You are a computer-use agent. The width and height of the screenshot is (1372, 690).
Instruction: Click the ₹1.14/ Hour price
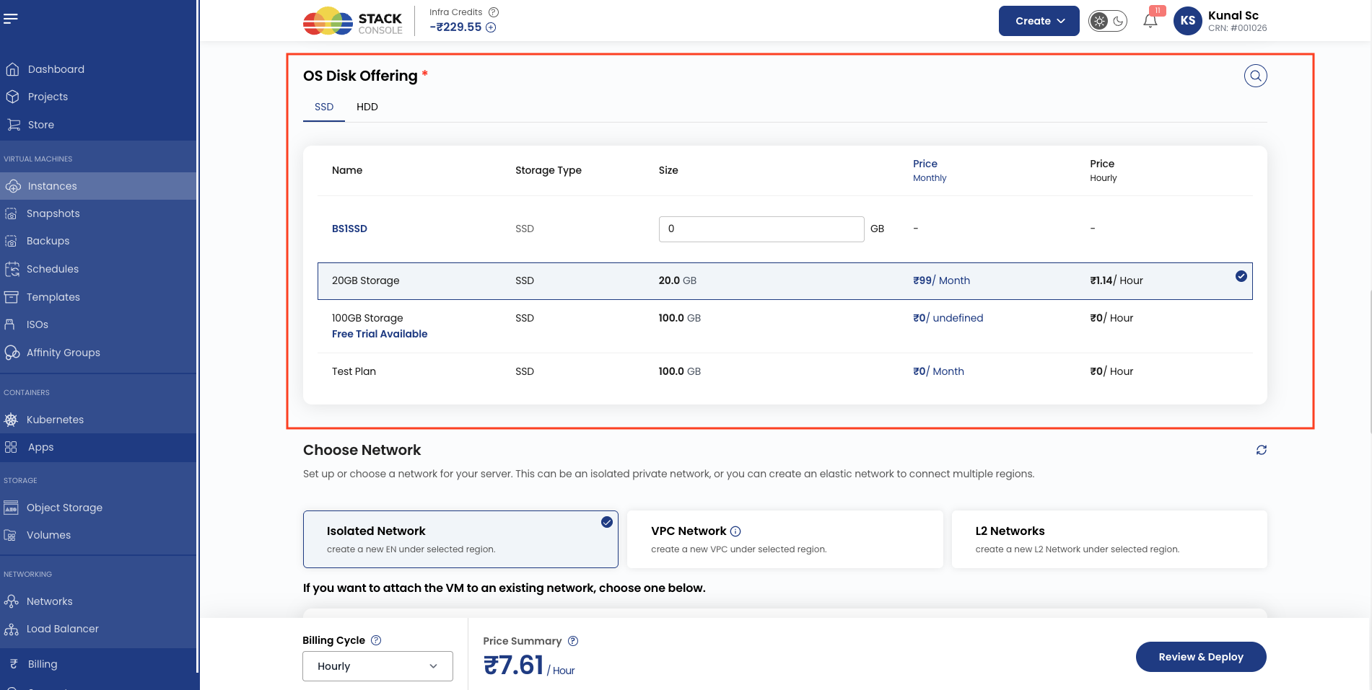1117,280
